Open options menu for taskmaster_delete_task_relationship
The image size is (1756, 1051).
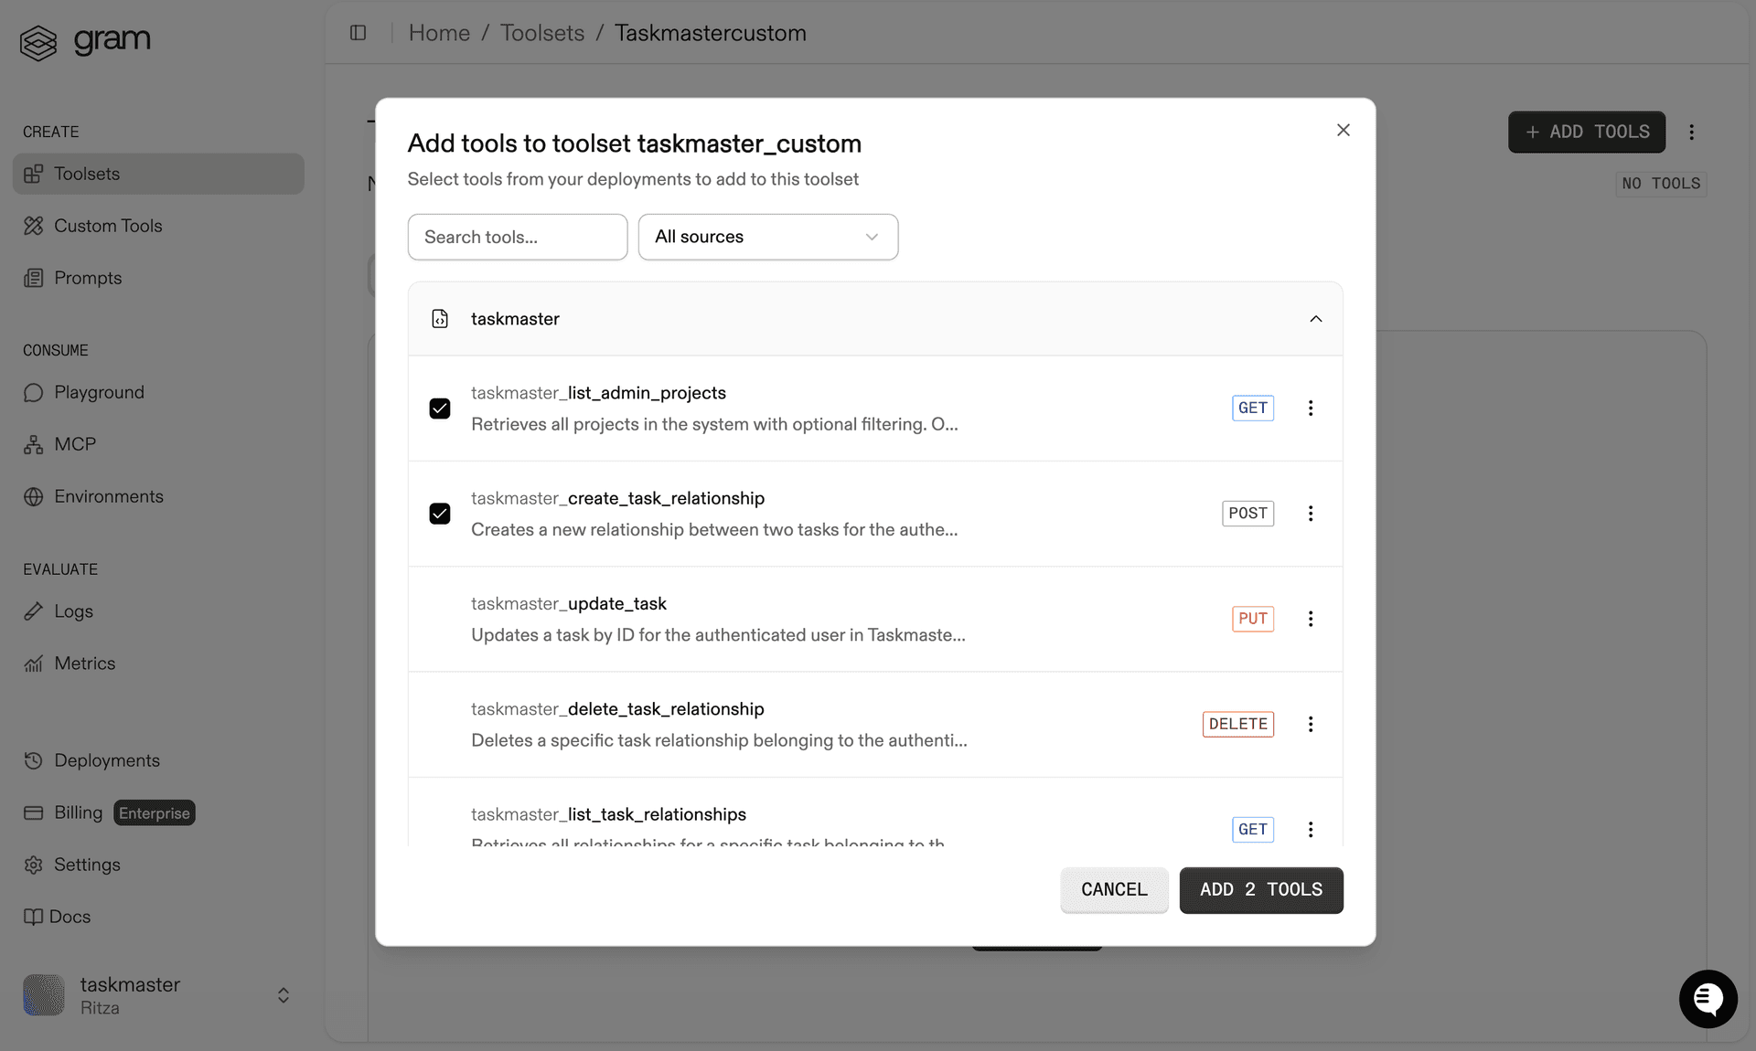tap(1311, 724)
